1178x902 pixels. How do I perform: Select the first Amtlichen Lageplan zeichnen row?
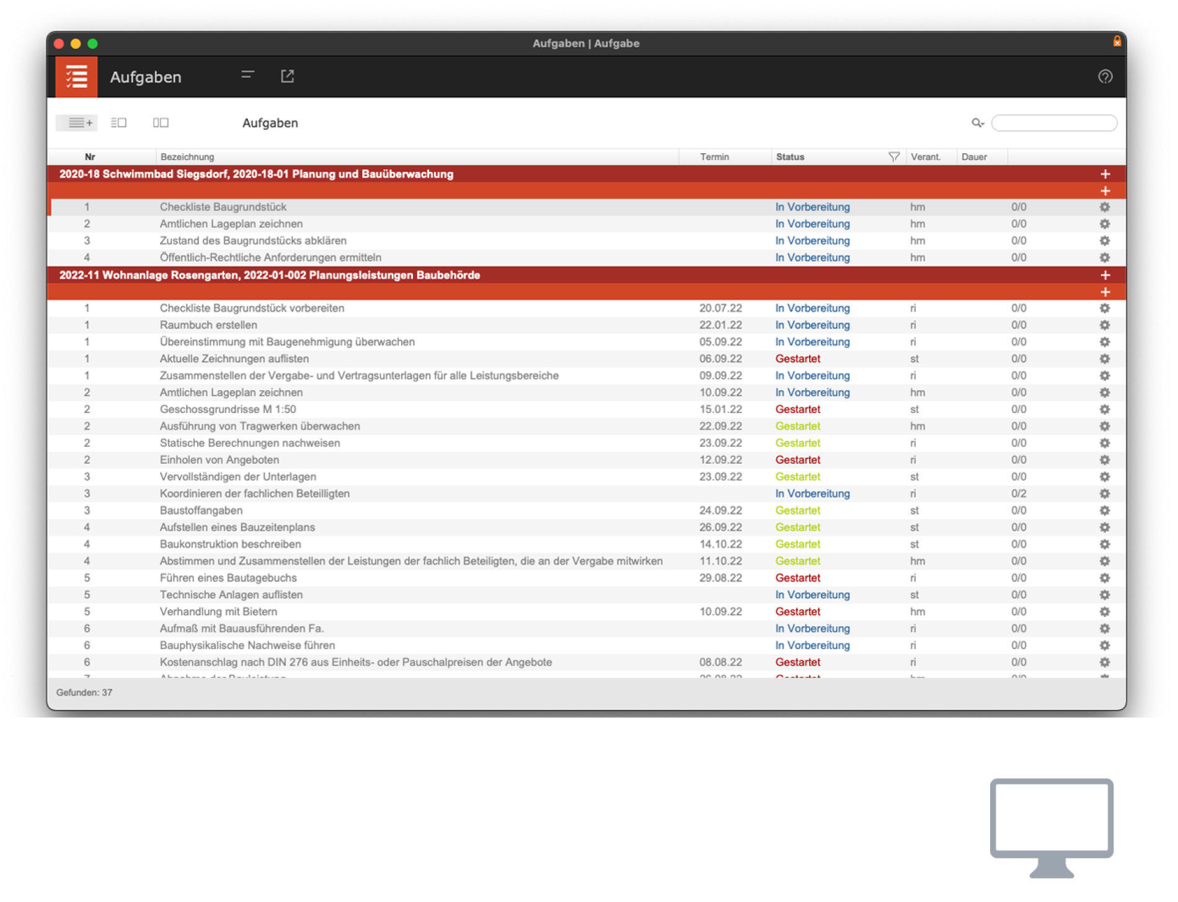[587, 224]
